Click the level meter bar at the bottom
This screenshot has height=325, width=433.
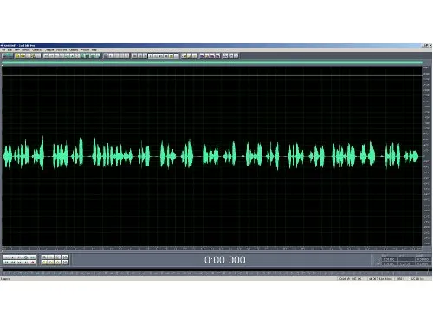(215, 273)
